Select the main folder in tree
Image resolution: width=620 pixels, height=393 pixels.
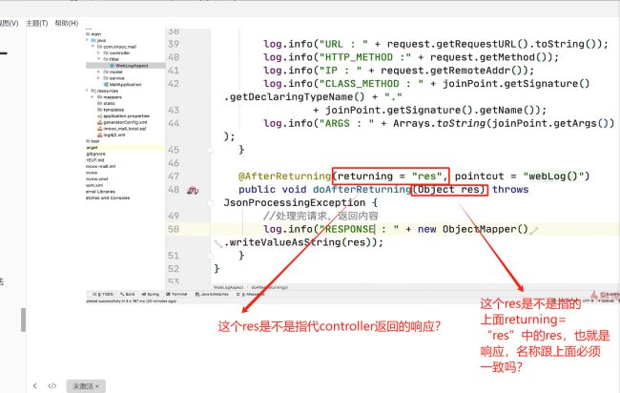pyautogui.click(x=93, y=34)
